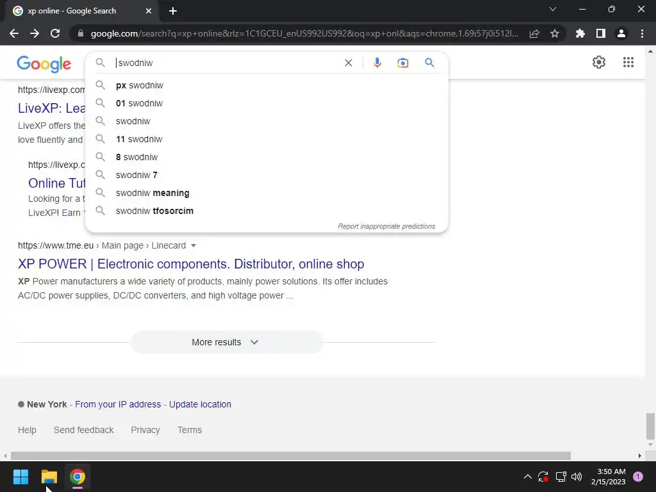This screenshot has width=656, height=492.
Task: Open the Help footer link
Action: point(27,430)
